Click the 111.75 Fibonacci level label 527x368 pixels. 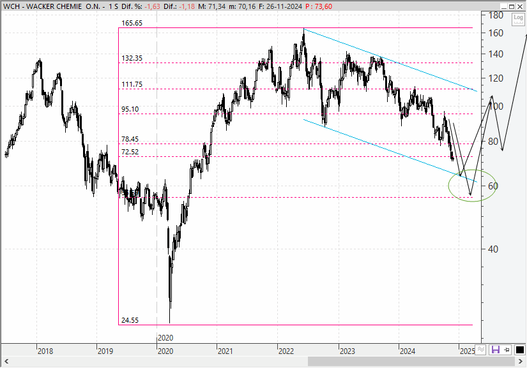pyautogui.click(x=132, y=84)
